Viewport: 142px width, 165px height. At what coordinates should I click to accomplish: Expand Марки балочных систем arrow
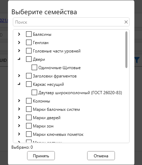pyautogui.click(x=19, y=109)
